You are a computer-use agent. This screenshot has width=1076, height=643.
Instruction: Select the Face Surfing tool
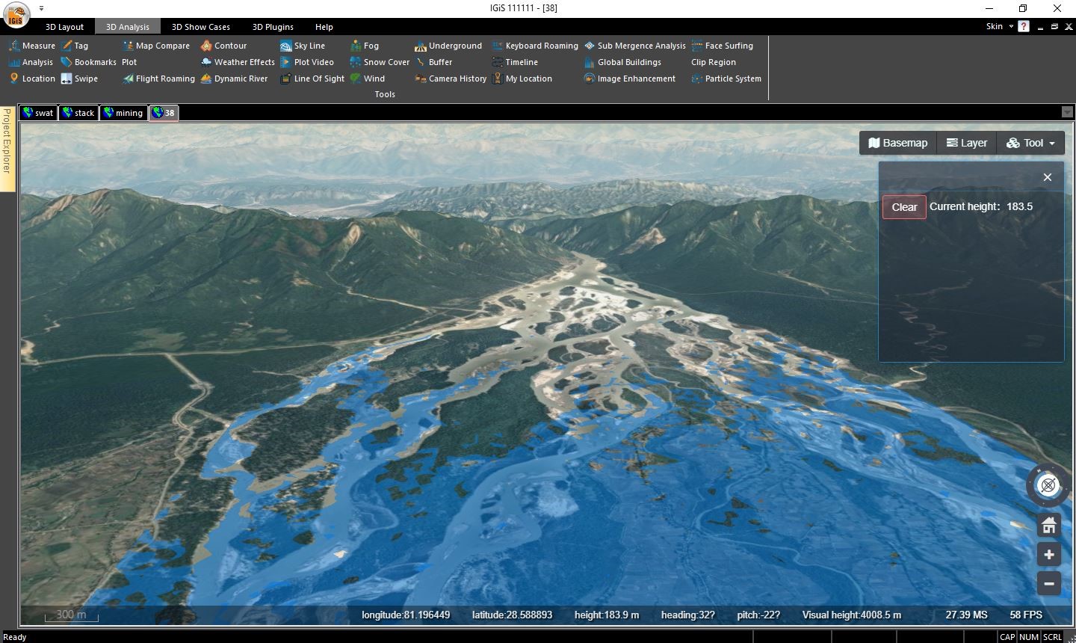(x=723, y=46)
